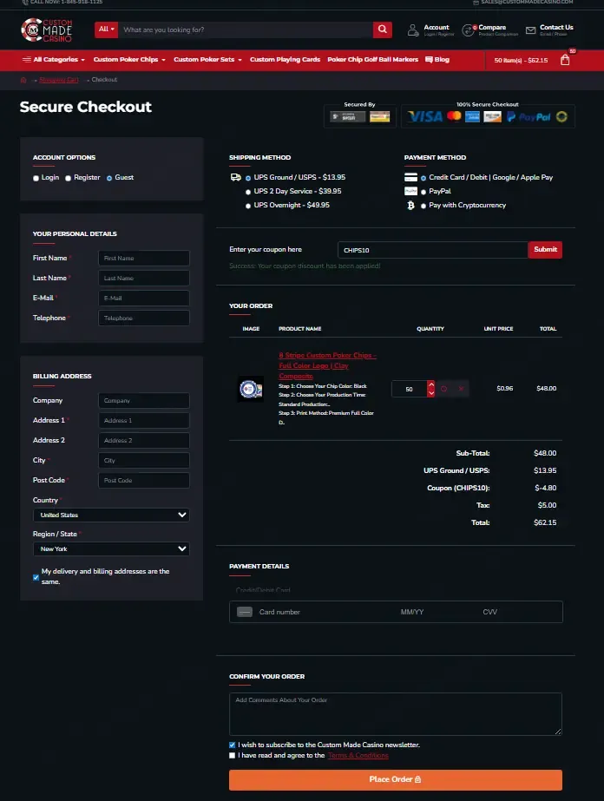Click the Card number field
604x801 pixels.
[327, 612]
